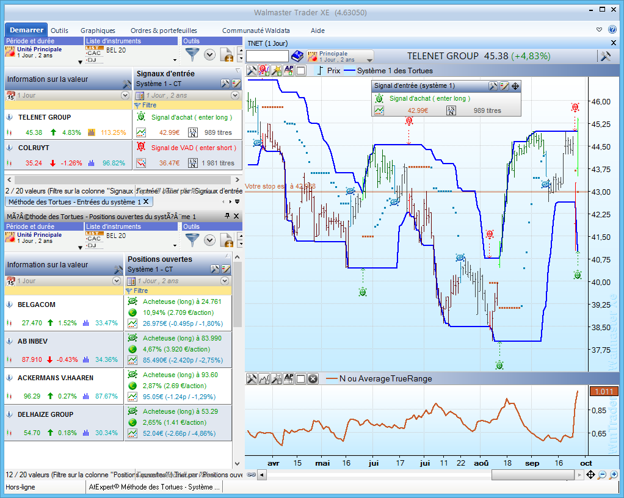Click price chart settings hammer icon
The image size is (624, 498).
(x=252, y=71)
